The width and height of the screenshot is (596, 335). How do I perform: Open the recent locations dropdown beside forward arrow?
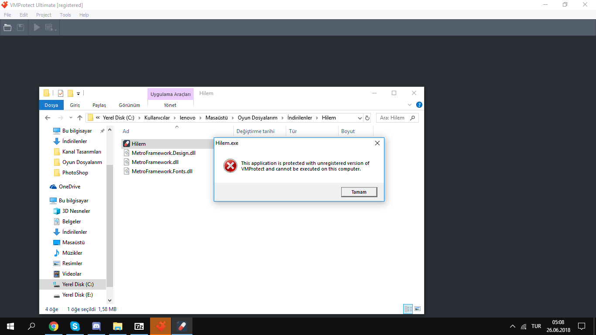click(71, 118)
